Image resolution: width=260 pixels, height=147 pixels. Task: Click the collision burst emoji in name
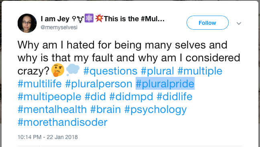[x=99, y=18]
